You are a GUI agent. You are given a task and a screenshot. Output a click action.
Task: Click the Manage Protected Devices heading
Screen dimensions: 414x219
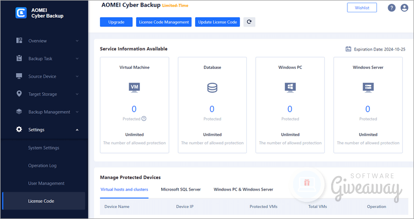pos(131,177)
